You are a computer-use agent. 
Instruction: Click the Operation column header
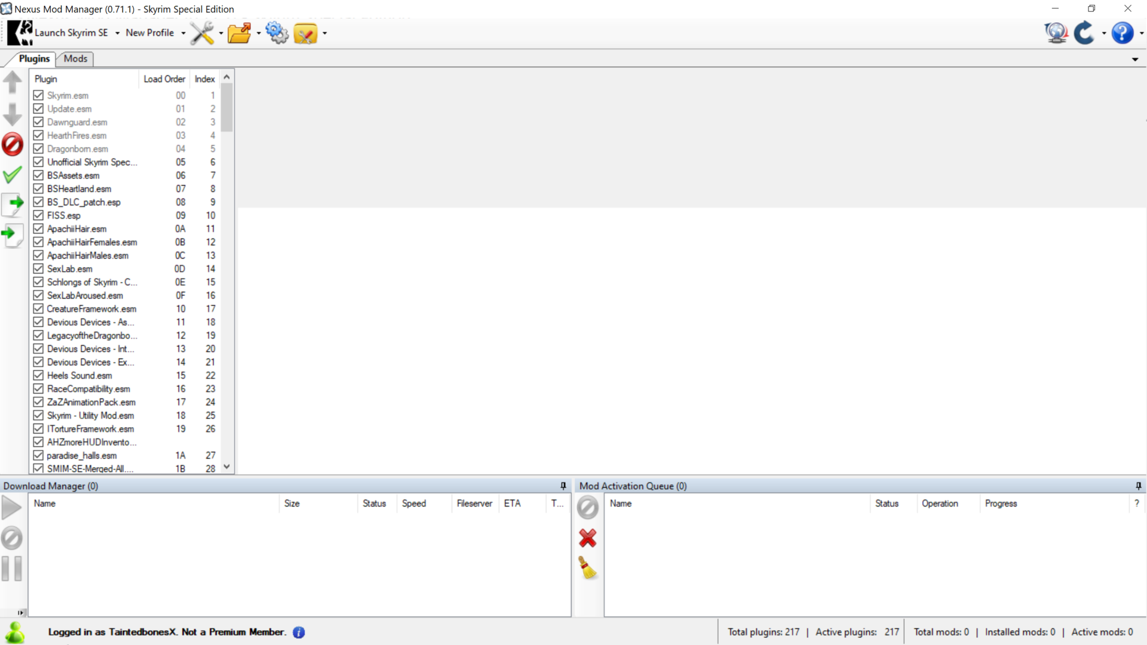click(x=947, y=503)
